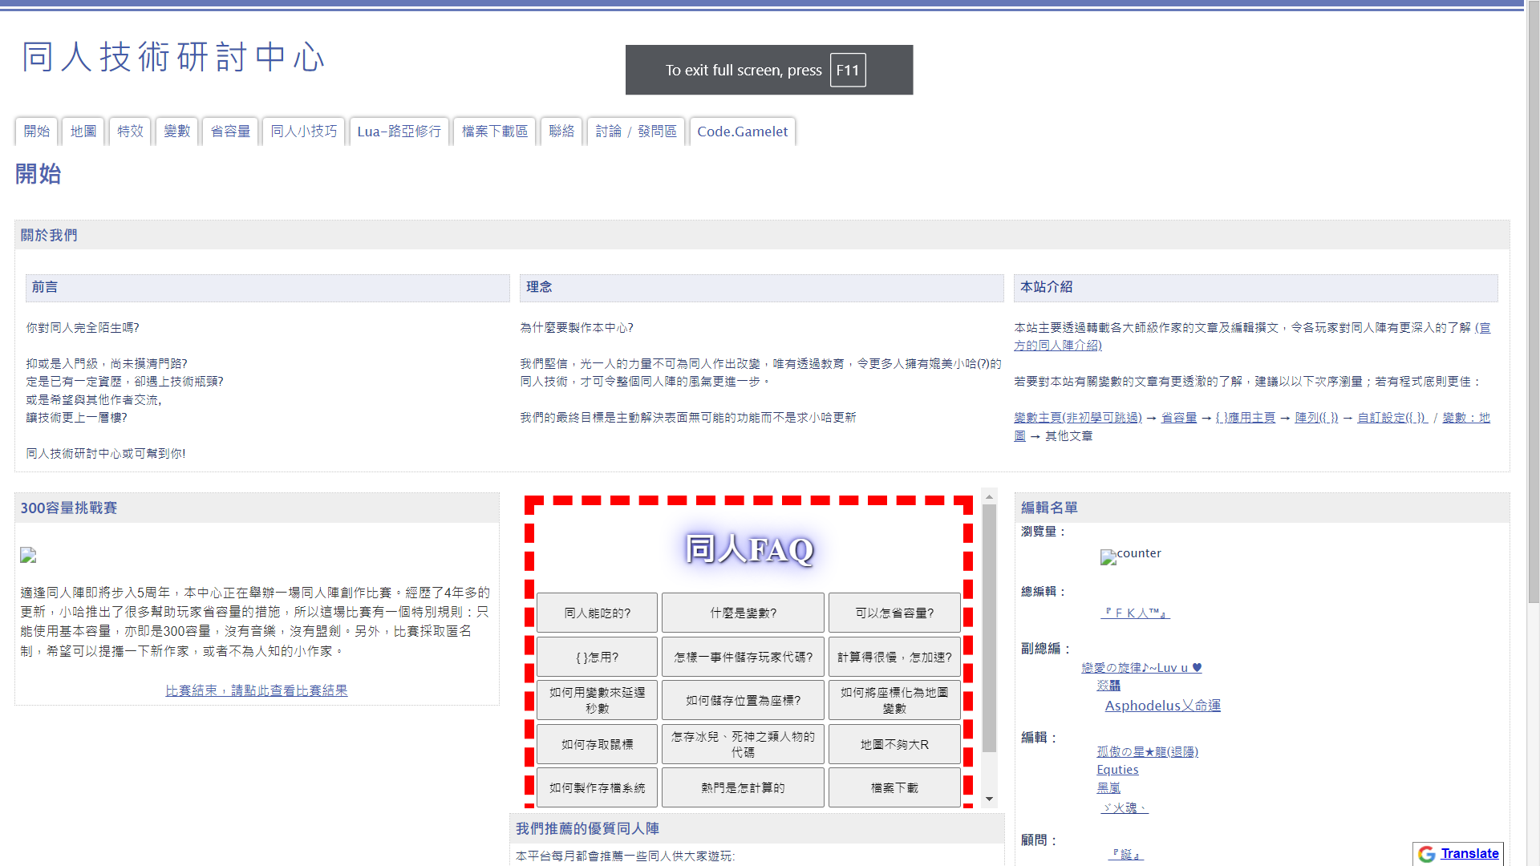
Task: Click the counter image icon
Action: [1108, 557]
